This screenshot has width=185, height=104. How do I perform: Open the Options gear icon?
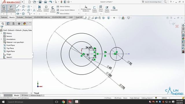[69, 2]
